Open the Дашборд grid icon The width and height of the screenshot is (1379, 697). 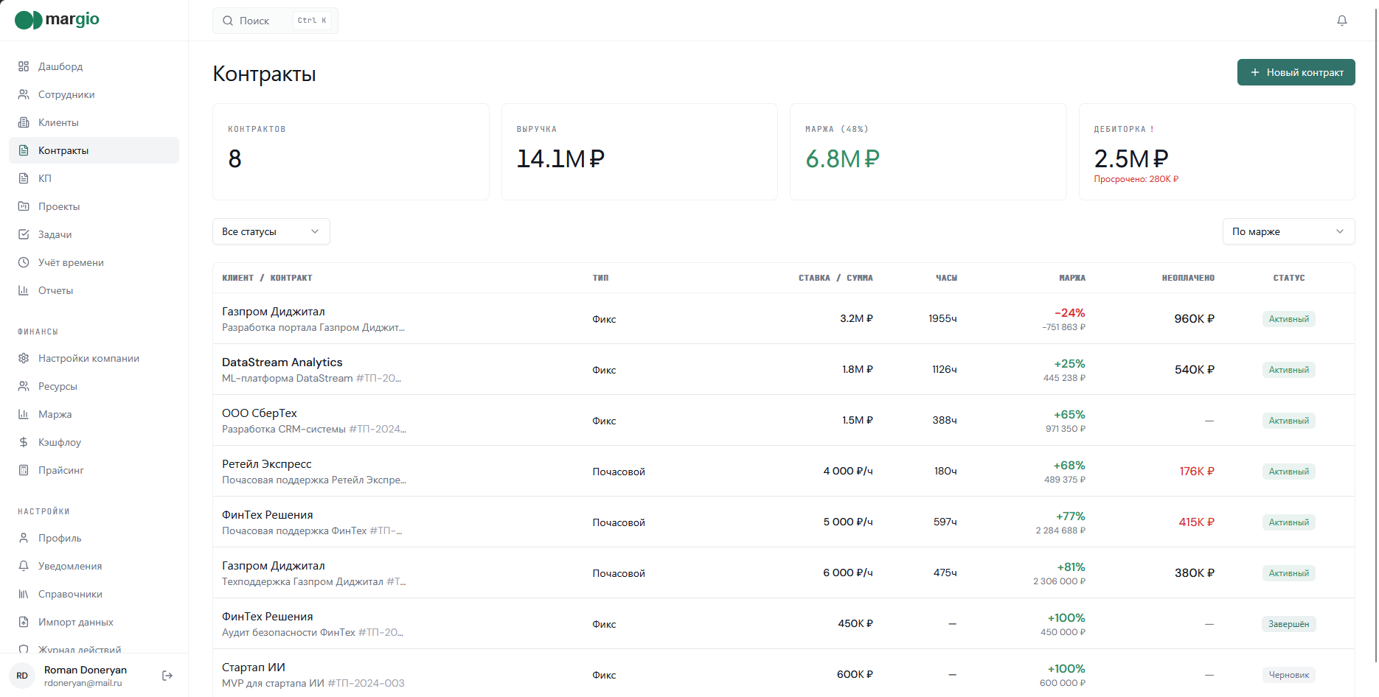pos(24,66)
